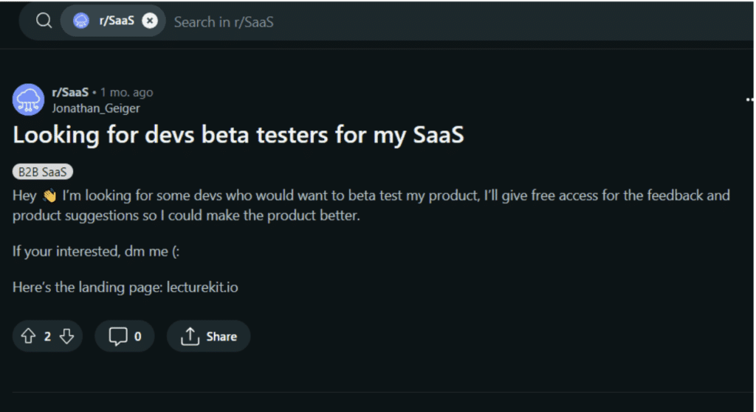Click the vote count number 2
This screenshot has height=412, width=756.
tap(47, 337)
